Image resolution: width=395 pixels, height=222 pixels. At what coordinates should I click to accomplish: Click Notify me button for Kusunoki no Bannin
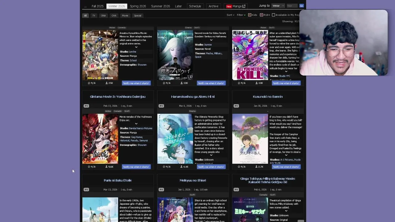286,167
